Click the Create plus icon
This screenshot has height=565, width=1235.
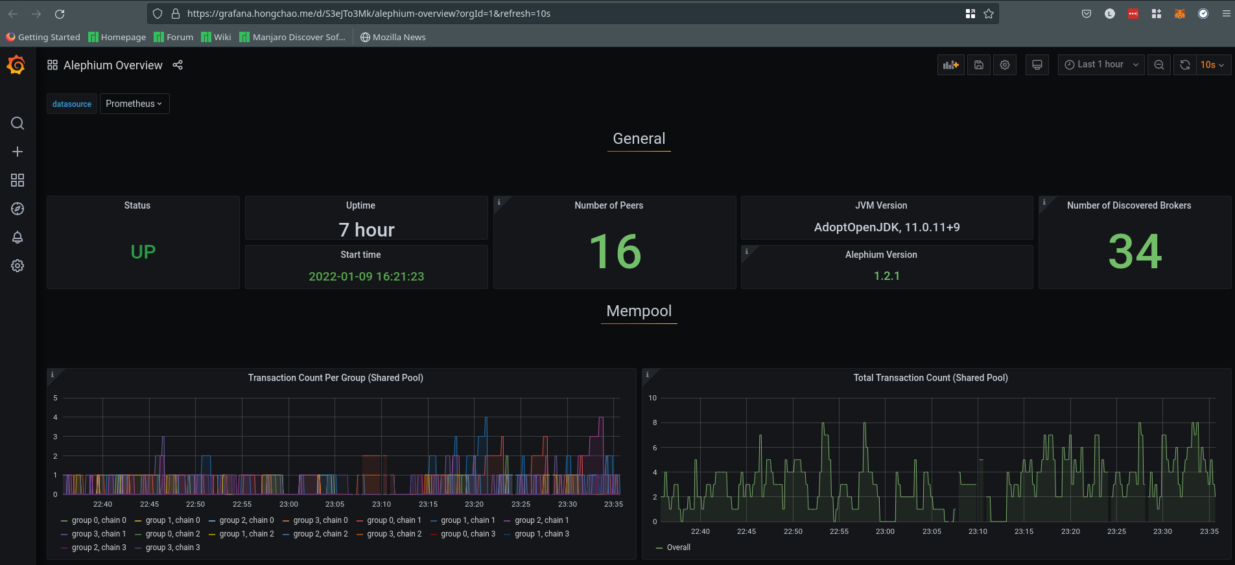[18, 152]
